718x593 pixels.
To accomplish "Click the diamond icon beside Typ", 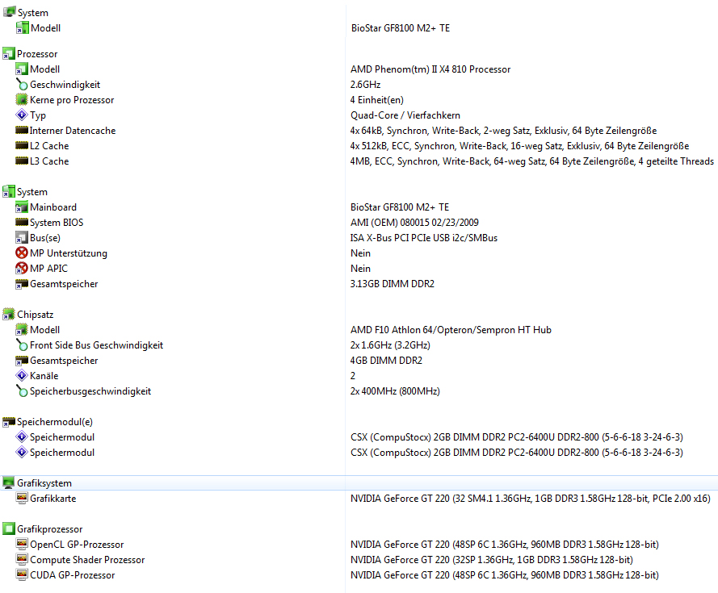I will 22,115.
